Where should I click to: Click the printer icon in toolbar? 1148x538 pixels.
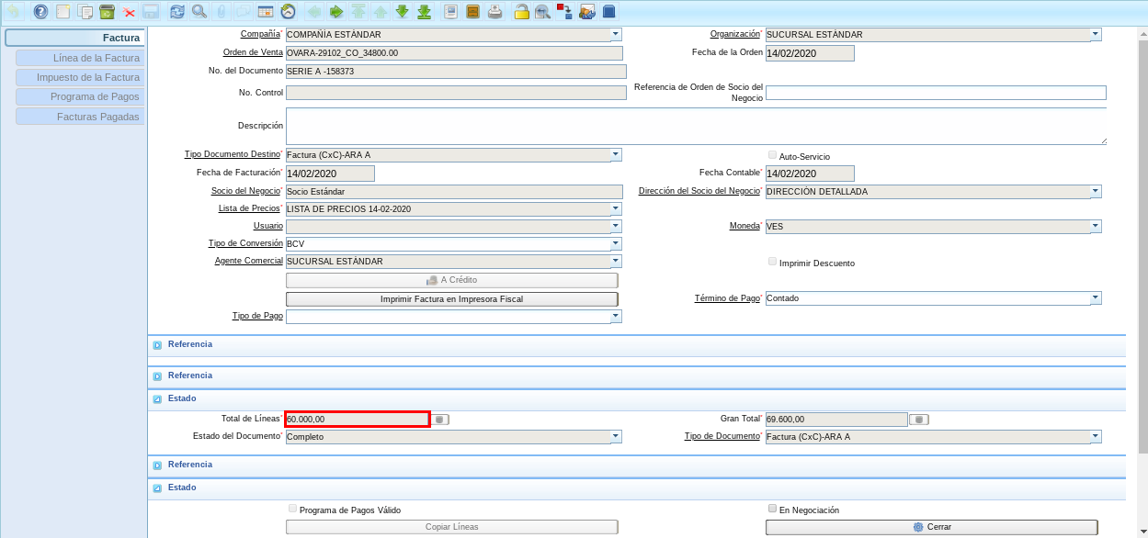[494, 12]
